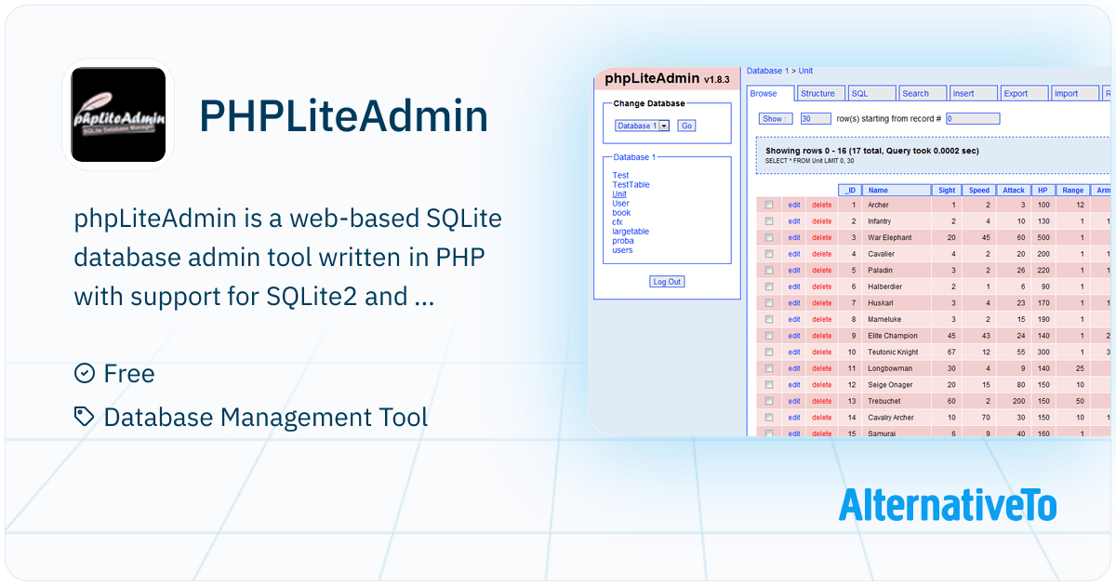The width and height of the screenshot is (1116, 586).
Task: Open the Unit table link
Action: pos(619,194)
